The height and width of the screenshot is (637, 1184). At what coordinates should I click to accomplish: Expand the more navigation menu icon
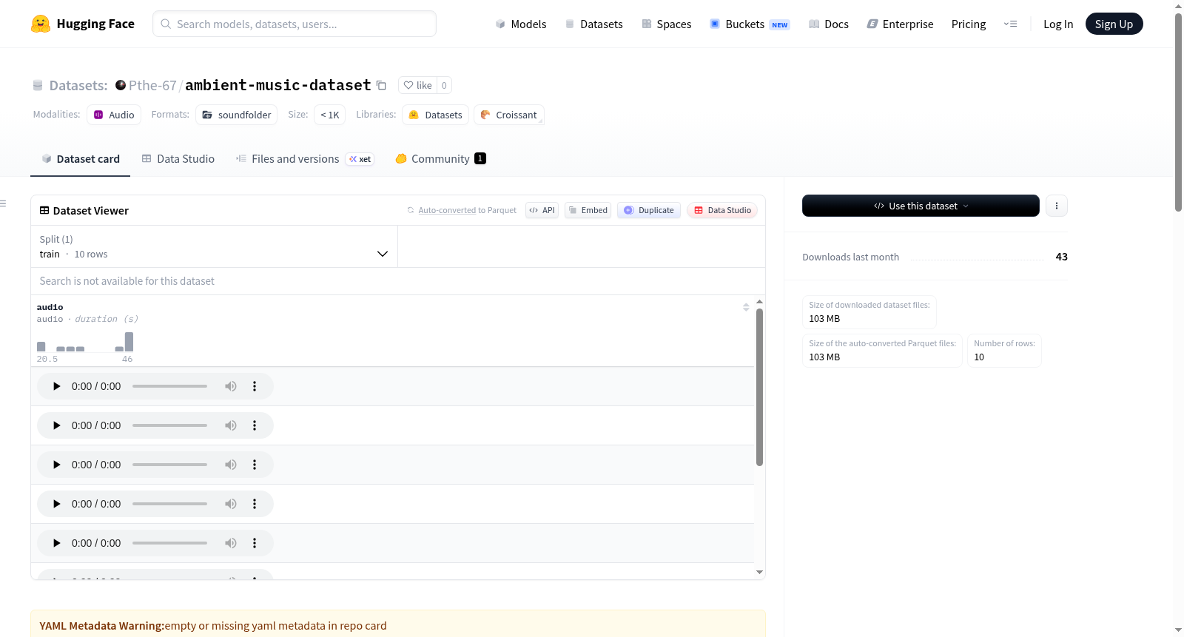pyautogui.click(x=1010, y=24)
